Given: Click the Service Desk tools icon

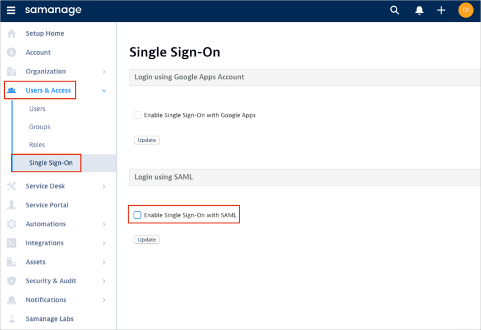Looking at the screenshot, I should click(x=12, y=186).
